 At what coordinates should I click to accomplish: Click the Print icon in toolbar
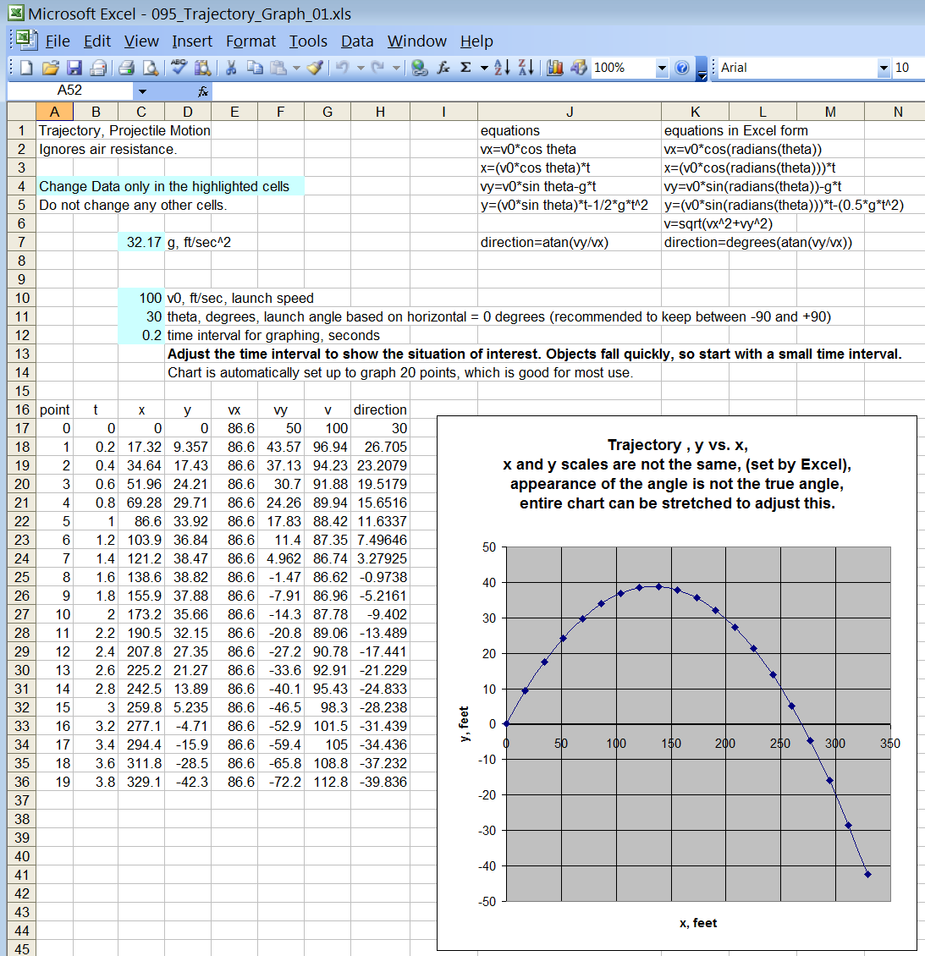126,68
